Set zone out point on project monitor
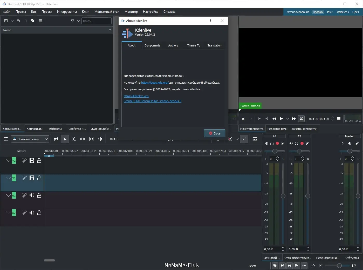 267,119
